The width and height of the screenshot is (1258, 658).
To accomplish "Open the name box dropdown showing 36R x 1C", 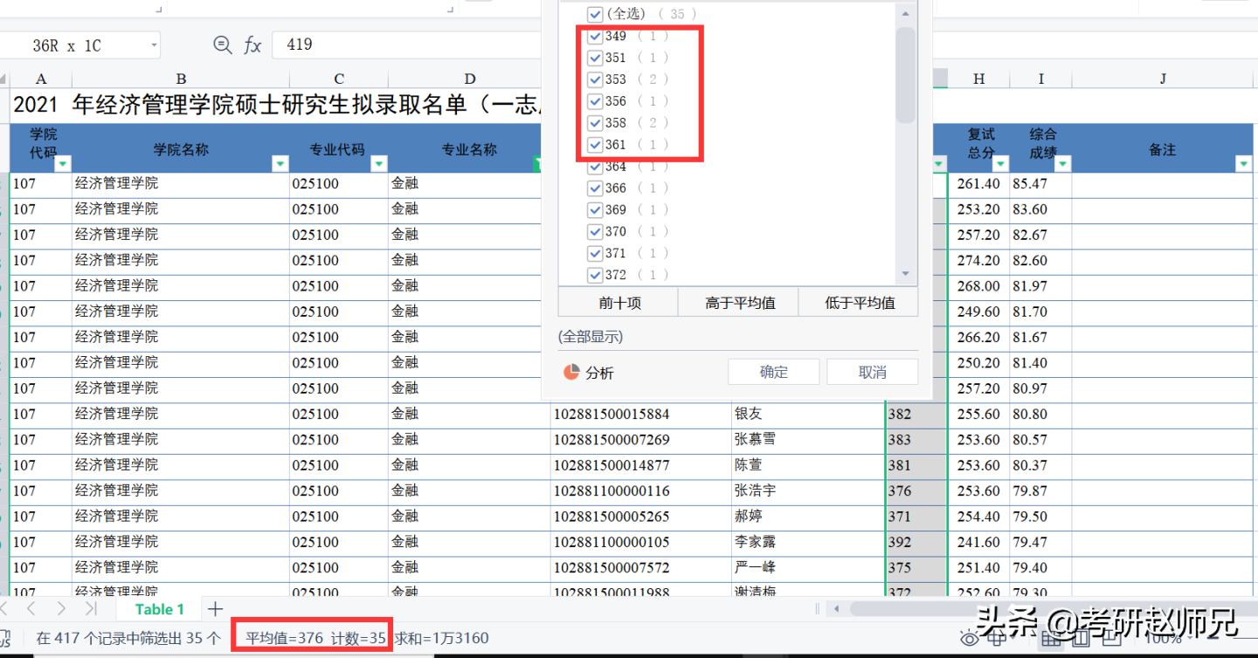I will pyautogui.click(x=152, y=45).
